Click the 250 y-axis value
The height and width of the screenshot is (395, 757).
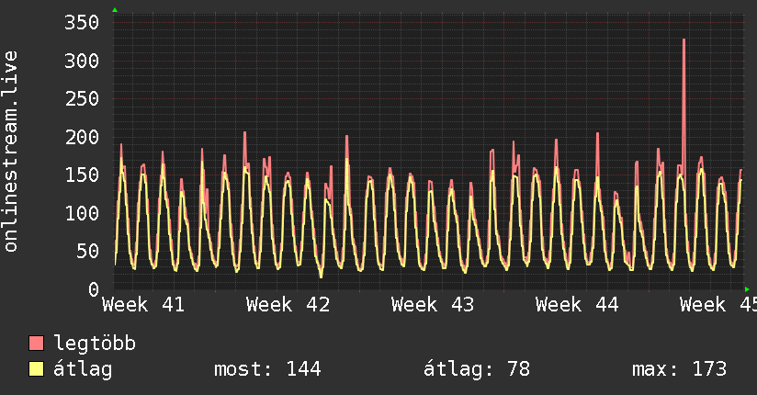point(82,99)
